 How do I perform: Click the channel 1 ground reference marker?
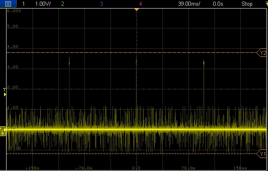pyautogui.click(x=3, y=131)
